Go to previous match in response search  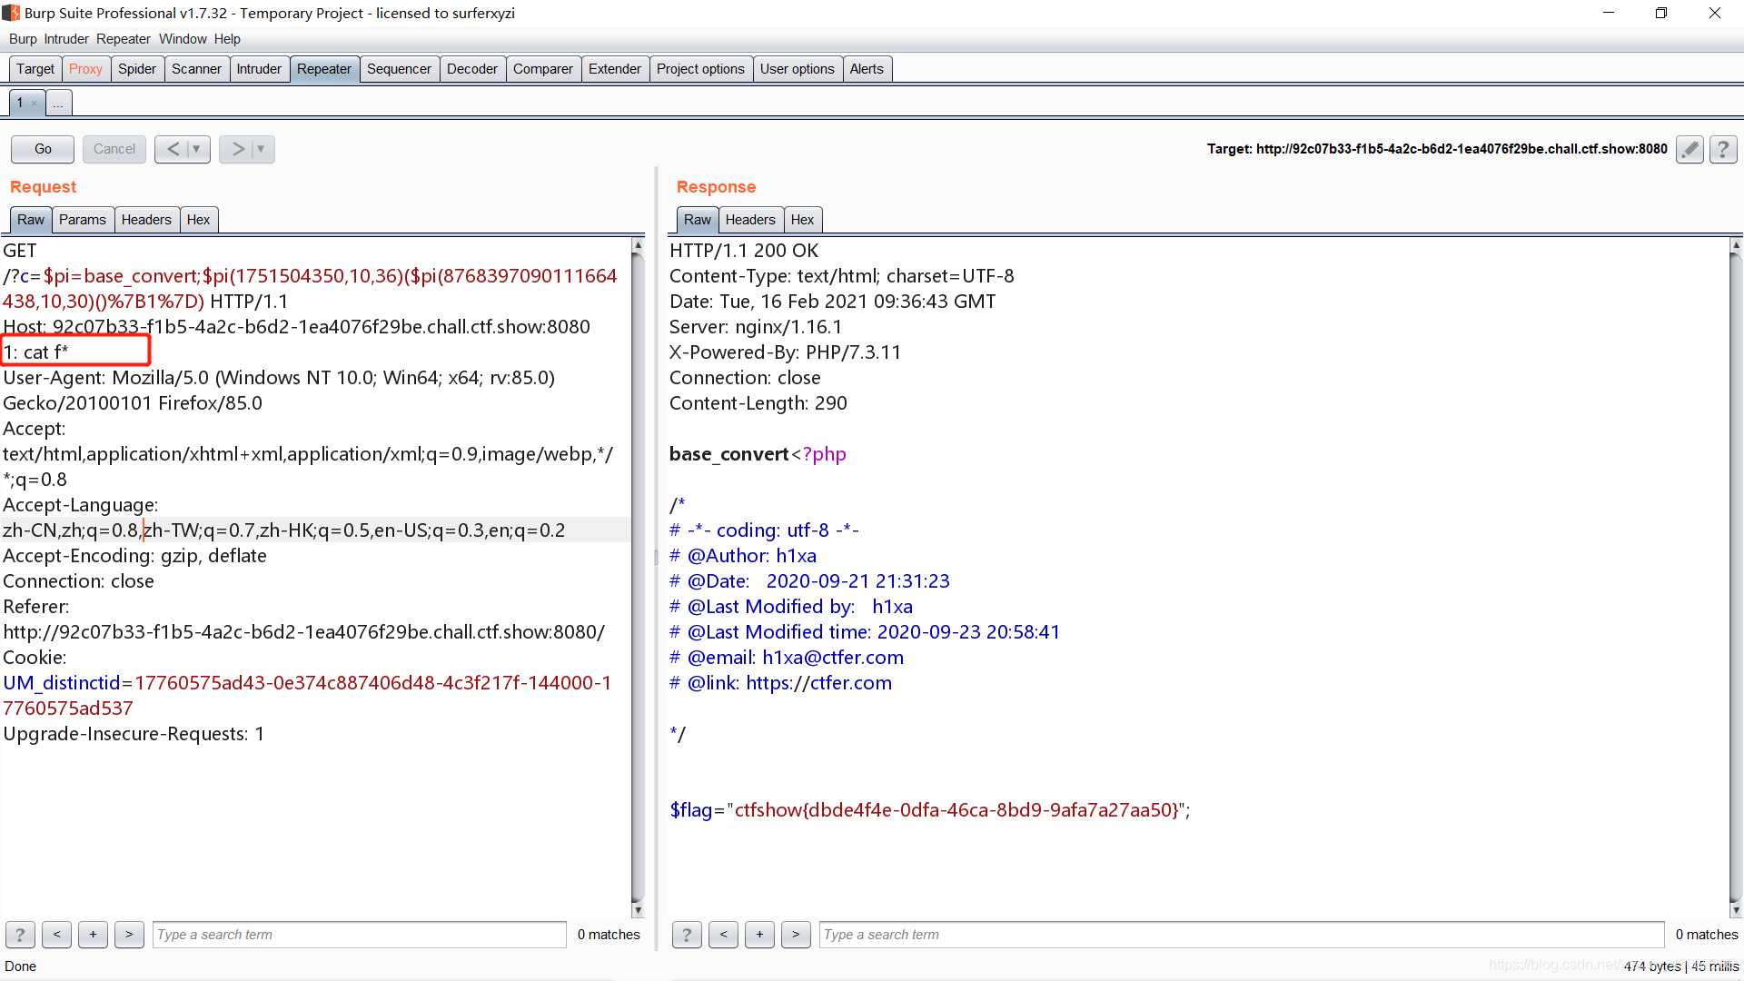tap(723, 934)
